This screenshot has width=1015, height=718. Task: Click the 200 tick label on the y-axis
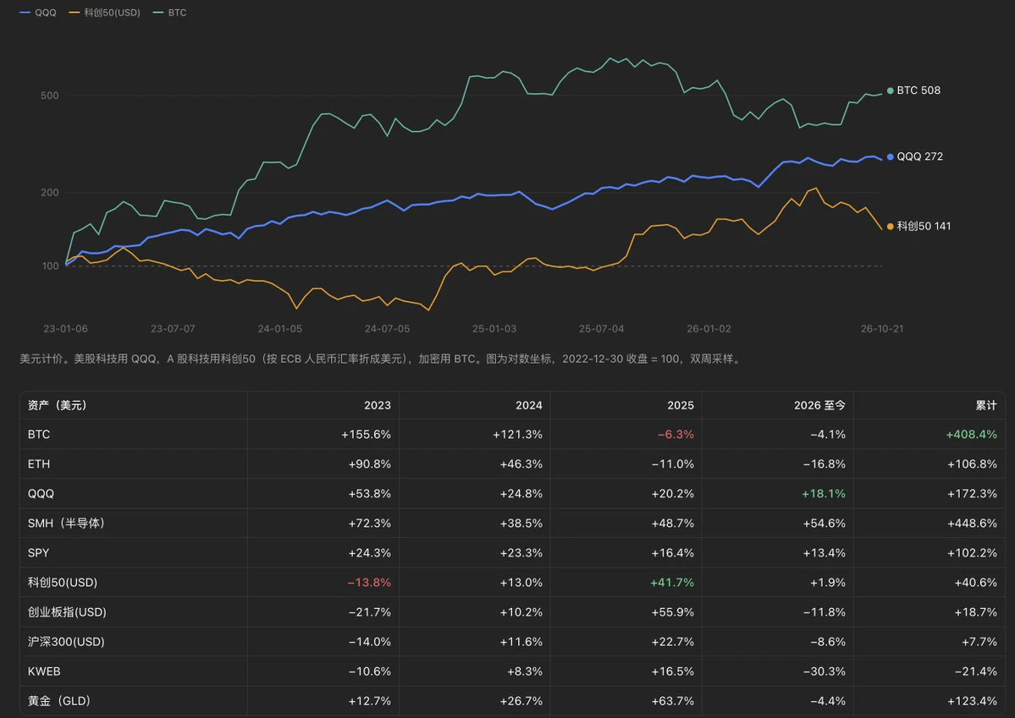coord(50,193)
